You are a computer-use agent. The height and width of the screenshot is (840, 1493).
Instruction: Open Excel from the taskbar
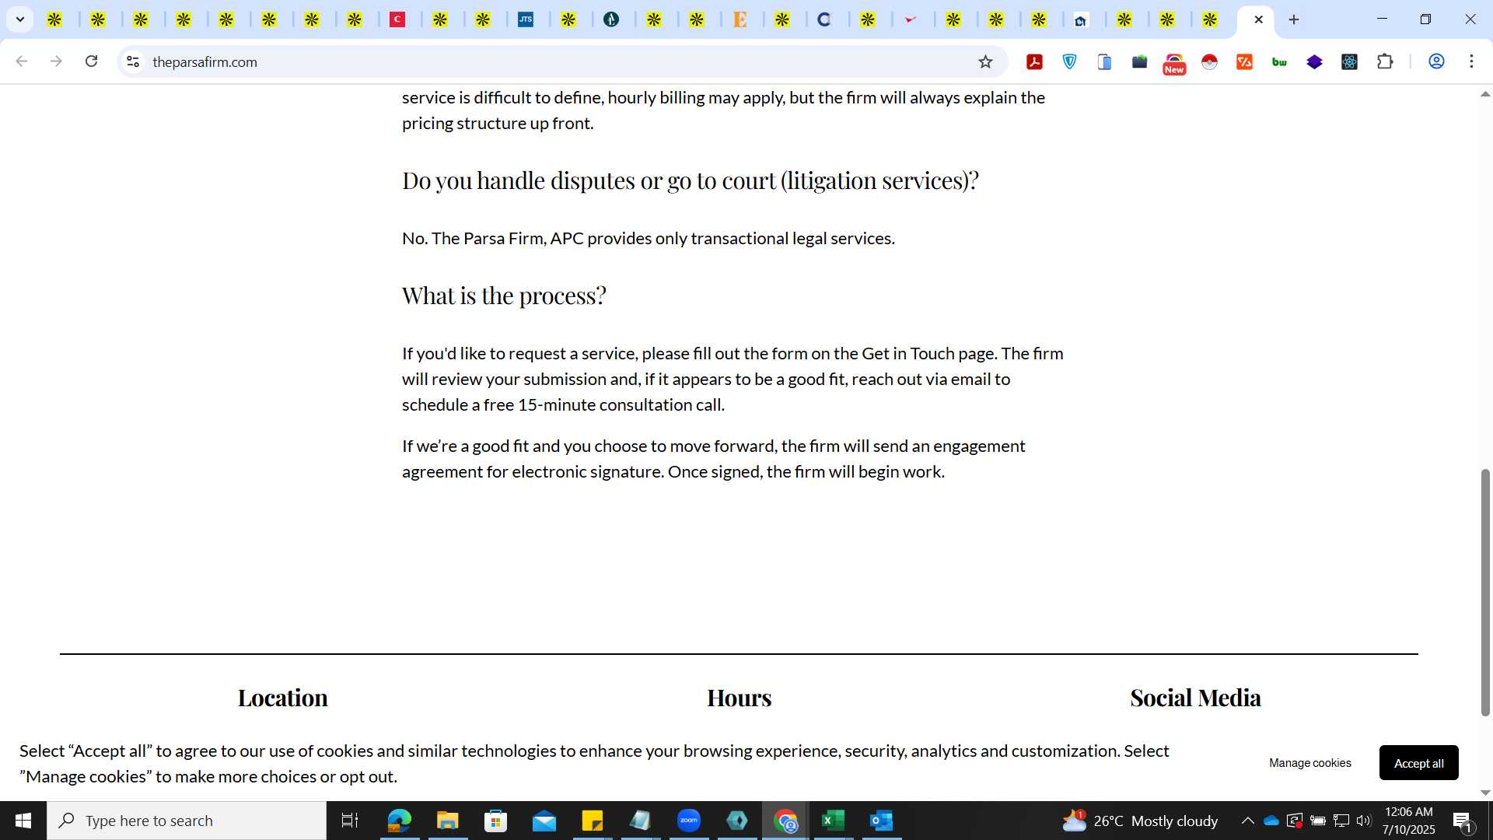point(833,821)
